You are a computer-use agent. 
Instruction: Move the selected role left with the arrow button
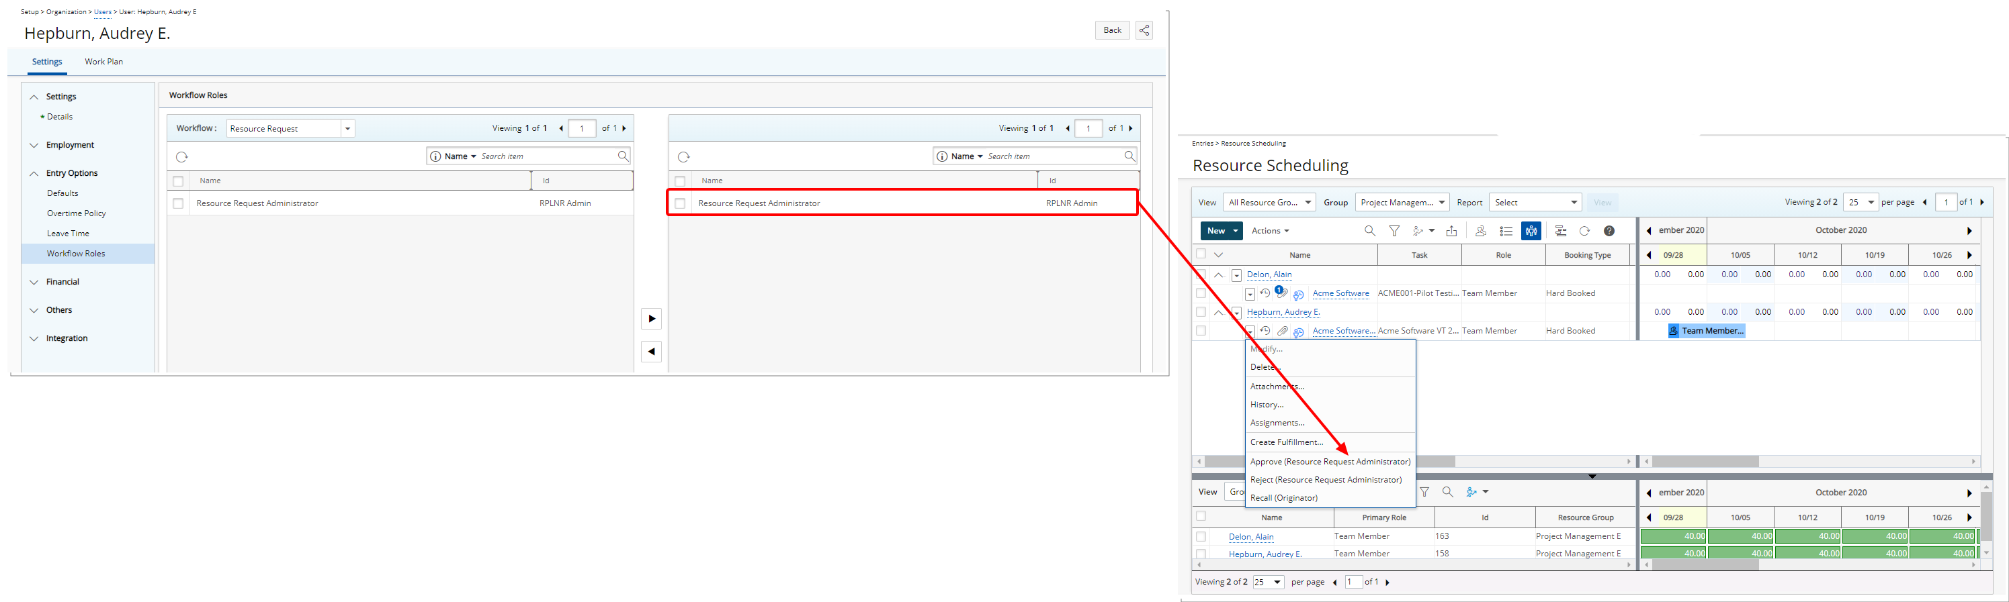coord(651,351)
